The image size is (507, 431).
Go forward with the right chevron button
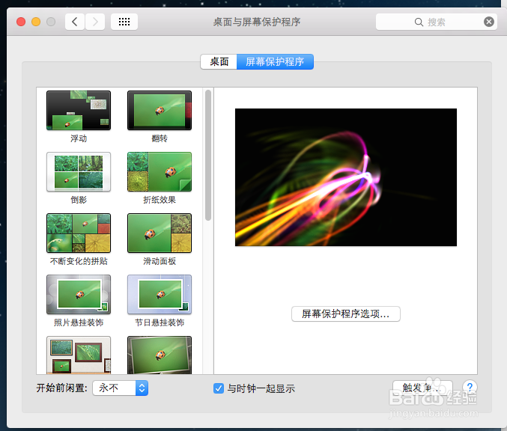point(95,22)
